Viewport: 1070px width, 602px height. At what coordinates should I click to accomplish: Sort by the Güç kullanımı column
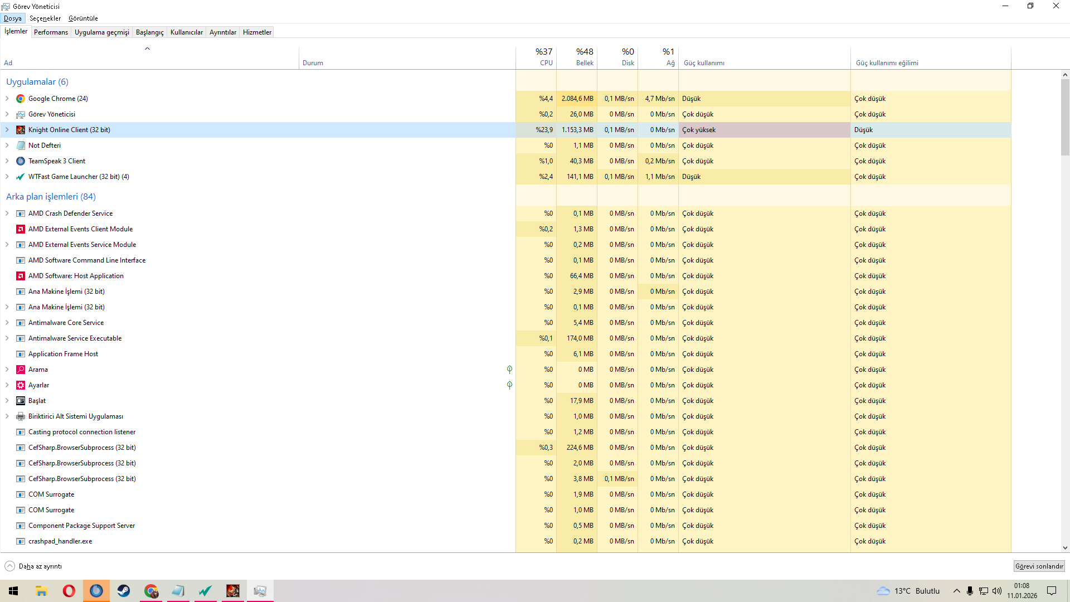765,57
